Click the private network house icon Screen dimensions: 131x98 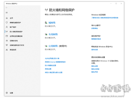[x=46, y=34]
